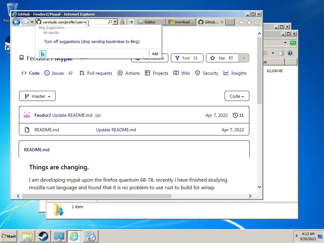Open the Projects tab

[156, 73]
